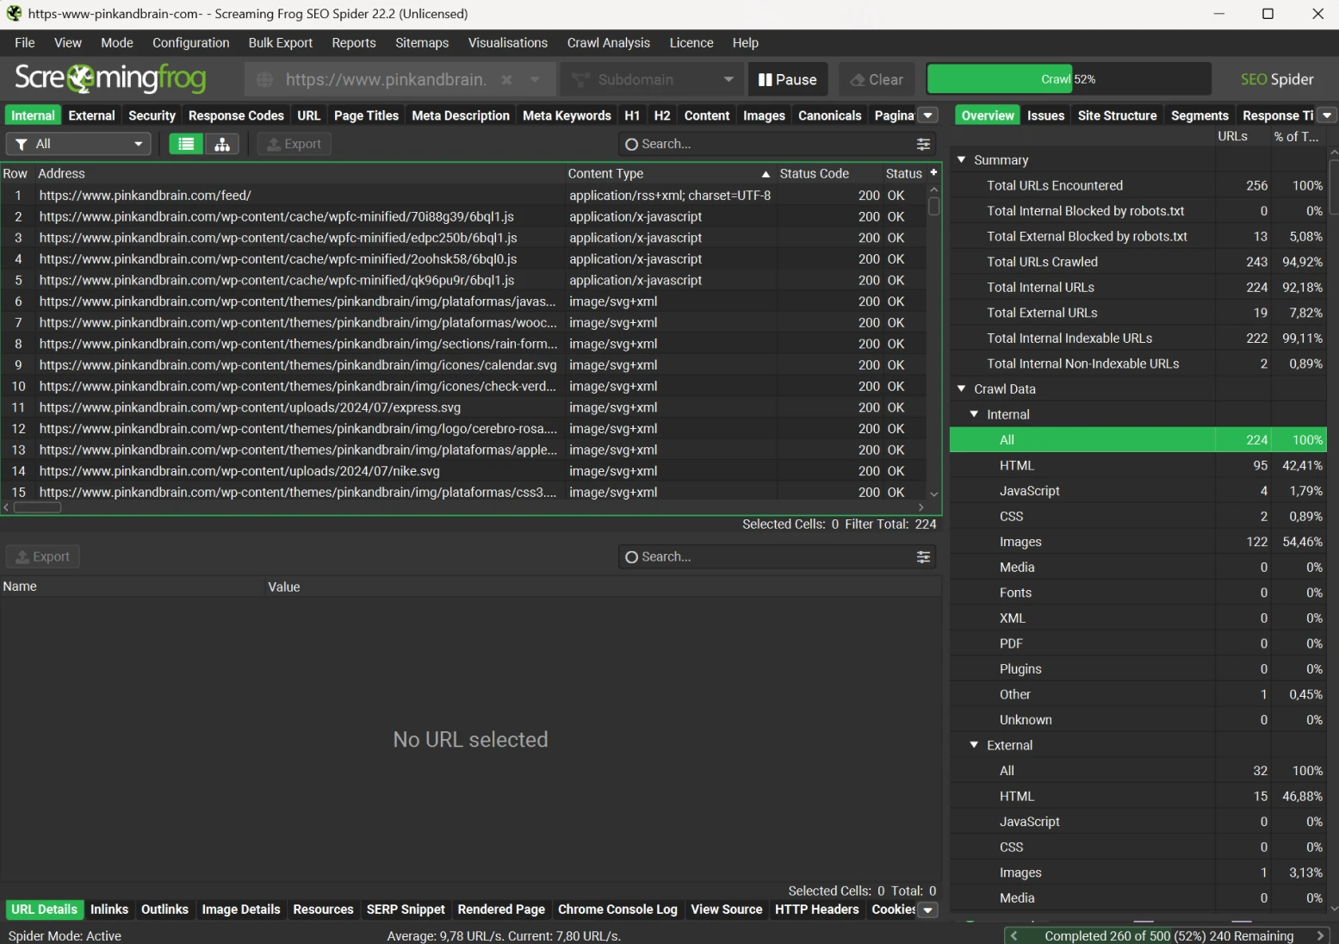Collapse the Summary section

tap(962, 159)
